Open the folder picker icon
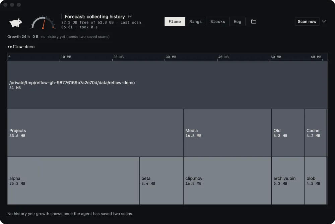The width and height of the screenshot is (335, 224). [254, 21]
